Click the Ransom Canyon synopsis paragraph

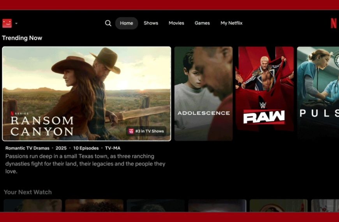point(85,164)
